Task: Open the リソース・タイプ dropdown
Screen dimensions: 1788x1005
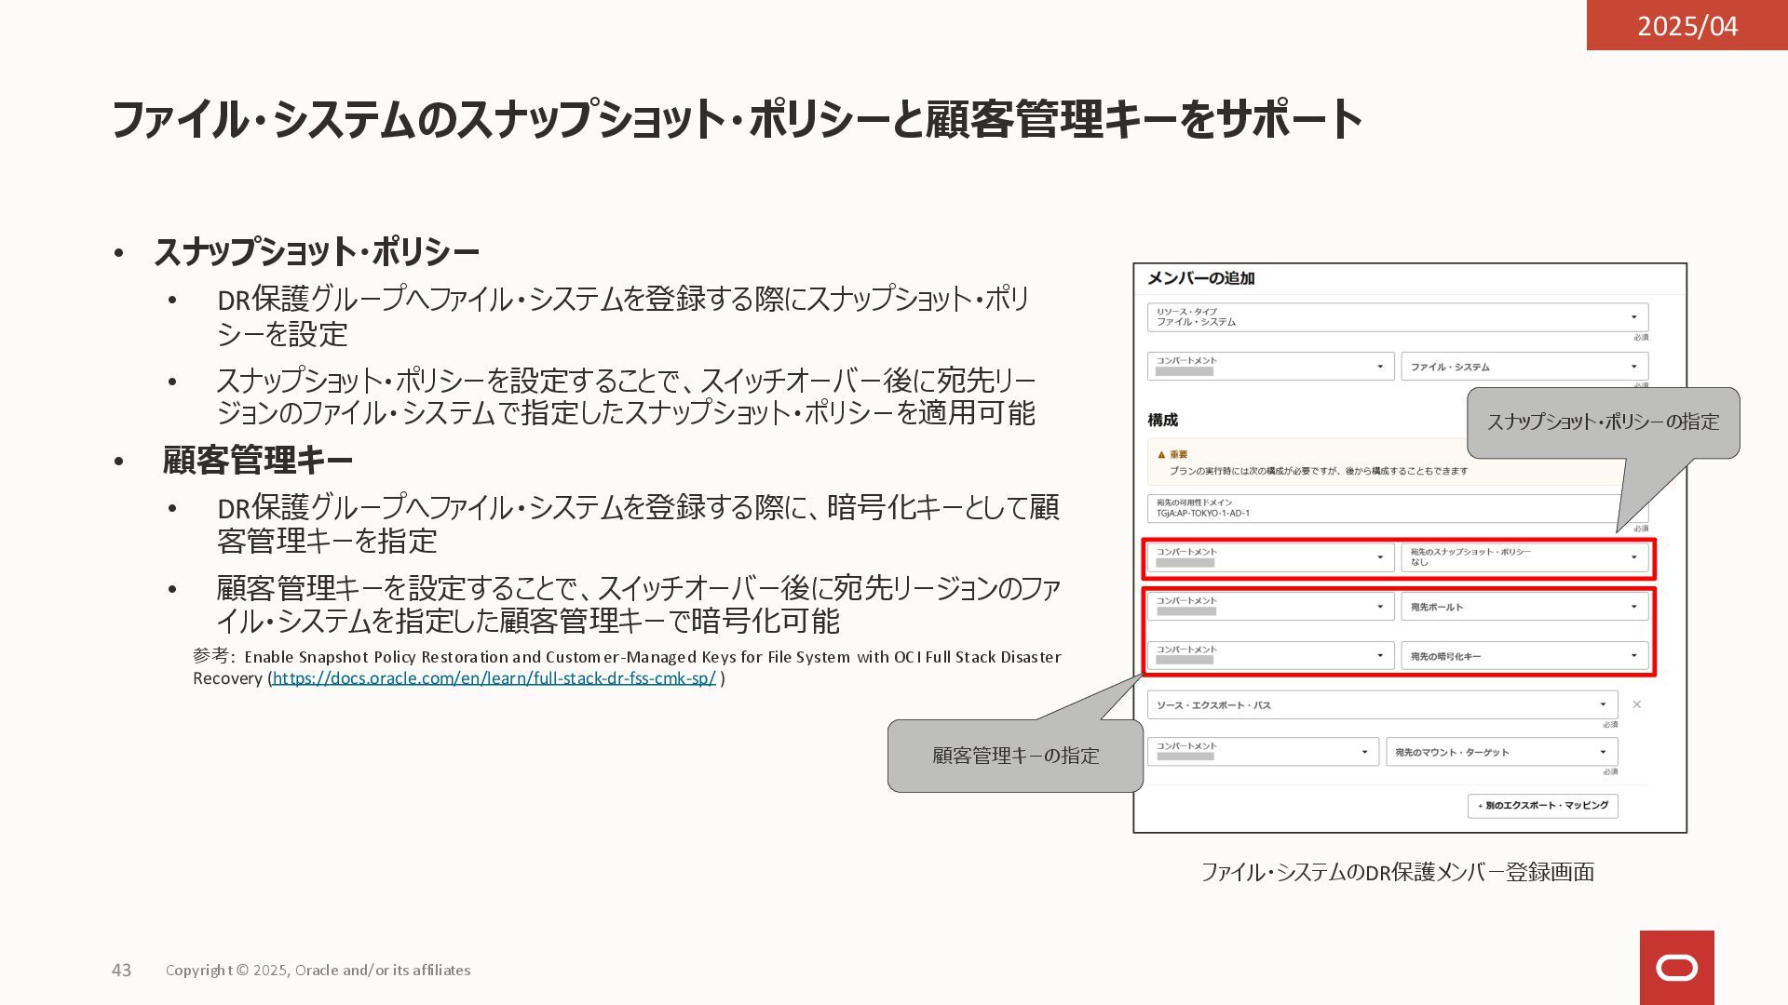Action: click(x=1397, y=317)
